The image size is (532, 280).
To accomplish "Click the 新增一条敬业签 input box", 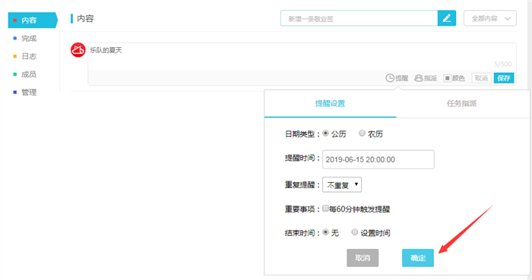I will 359,18.
